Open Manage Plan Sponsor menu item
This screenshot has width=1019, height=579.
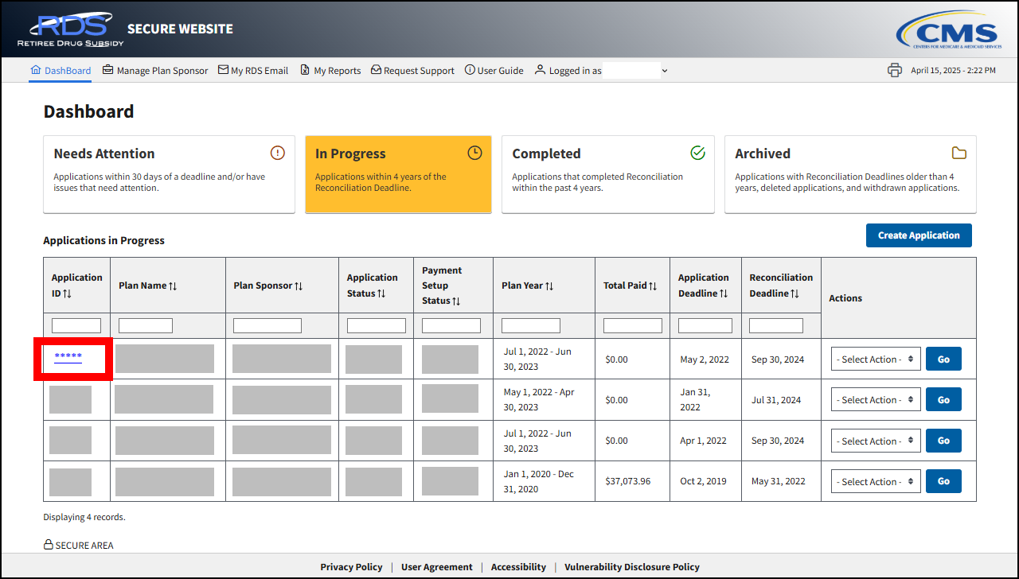tap(155, 71)
